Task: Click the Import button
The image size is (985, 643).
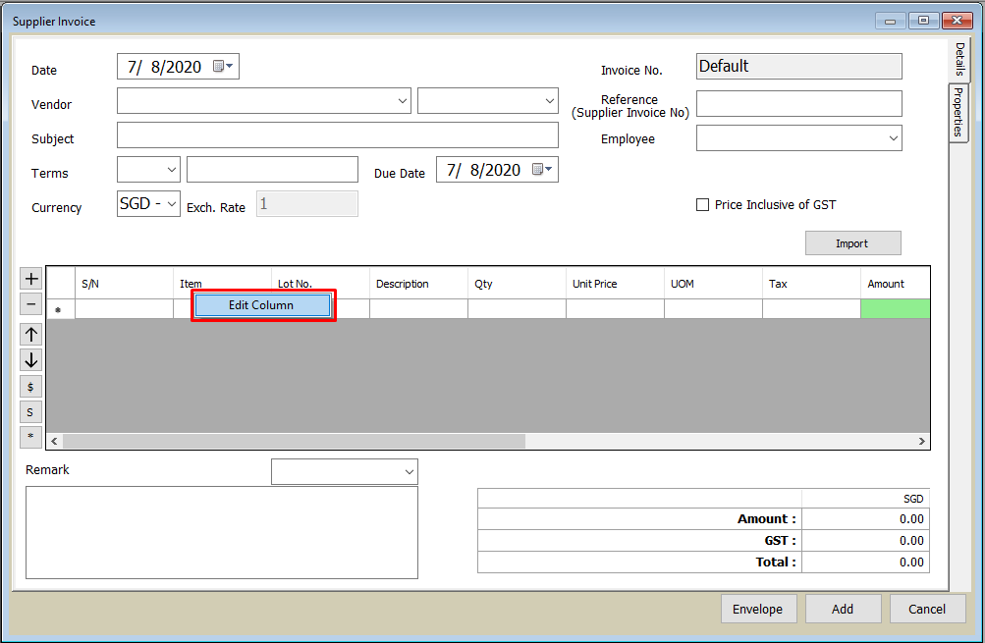Action: 852,243
